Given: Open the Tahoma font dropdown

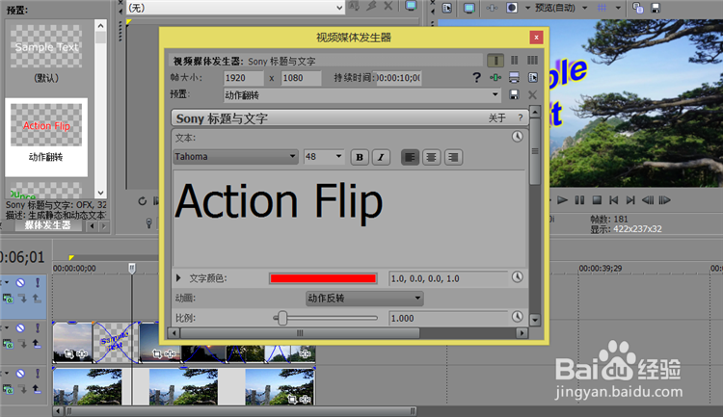Looking at the screenshot, I should (235, 157).
